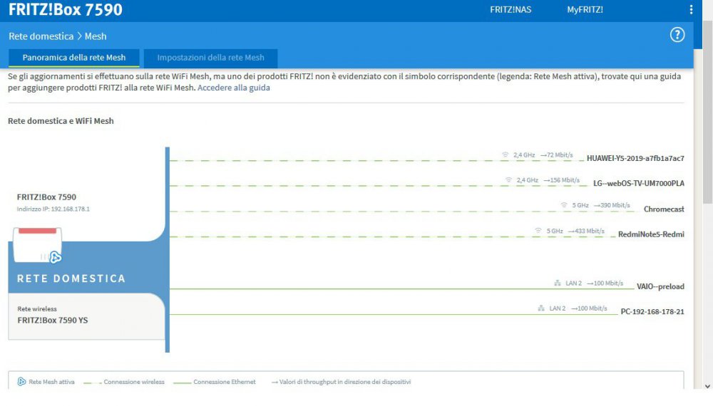The width and height of the screenshot is (713, 406).
Task: Click the WiFi icon for Chromecast connection
Action: tap(564, 205)
